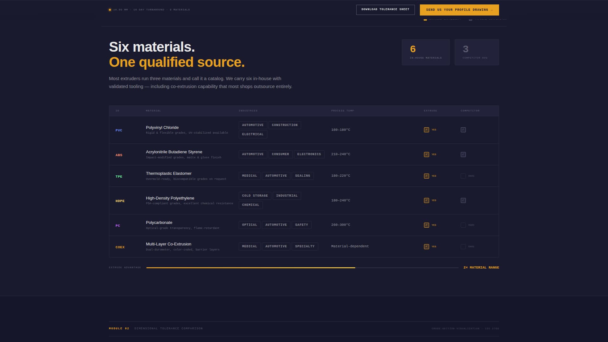608x342 pixels.
Task: Click the MODULE 02 footer label
Action: [119, 328]
